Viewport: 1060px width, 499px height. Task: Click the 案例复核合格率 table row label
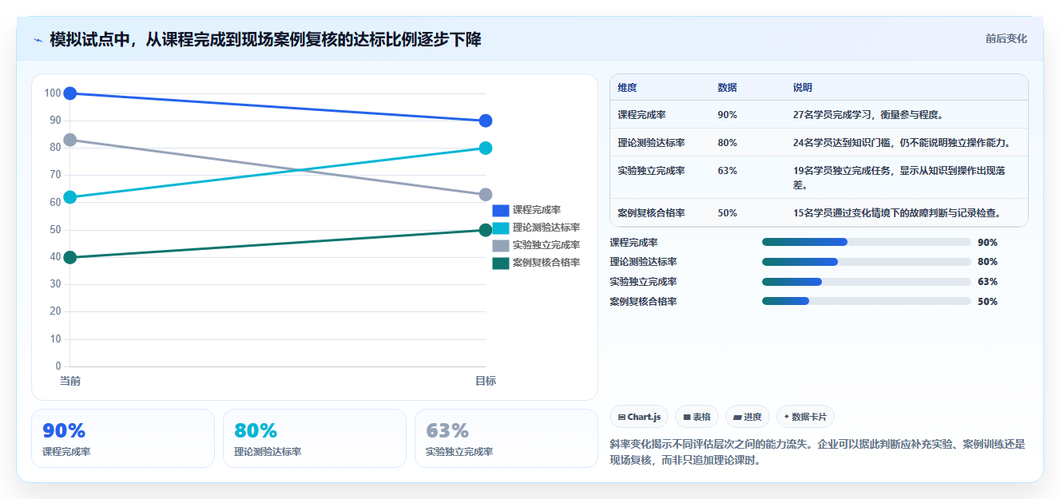click(651, 213)
